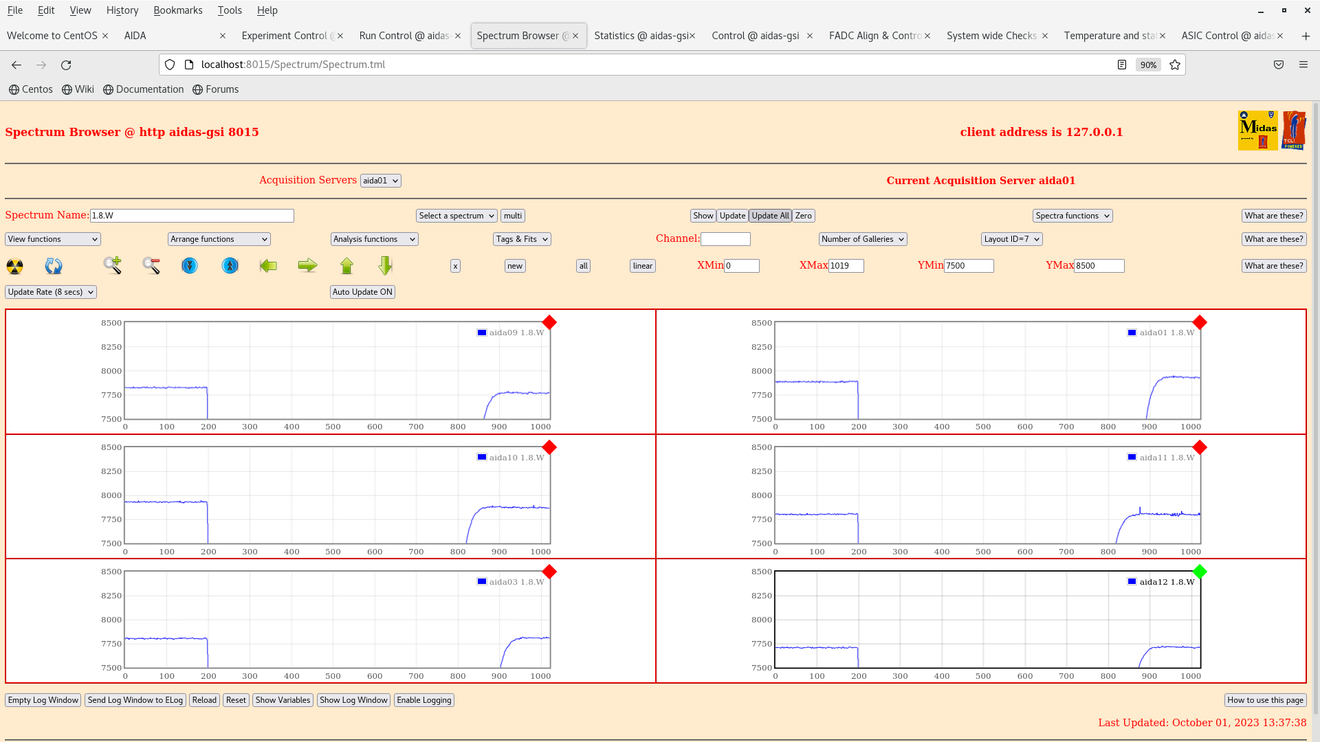Click the blue refresh arrows icon
Image resolution: width=1320 pixels, height=742 pixels.
pyautogui.click(x=54, y=266)
